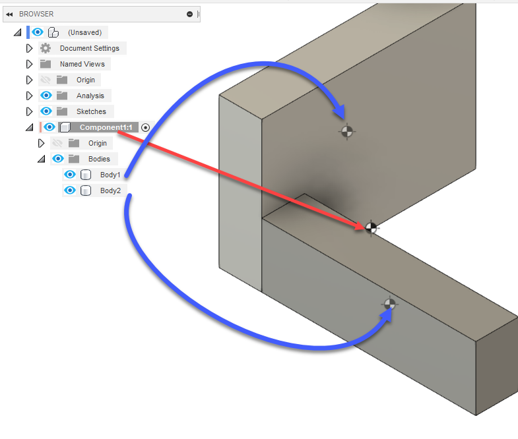Click center of mass marker on upper body
Viewport: 518px width, 439px height.
(x=347, y=132)
